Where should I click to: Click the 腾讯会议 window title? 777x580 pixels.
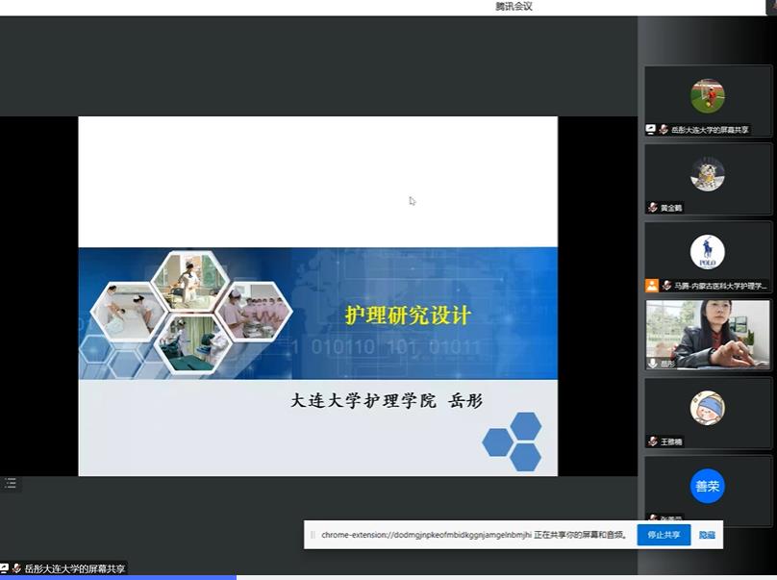514,7
